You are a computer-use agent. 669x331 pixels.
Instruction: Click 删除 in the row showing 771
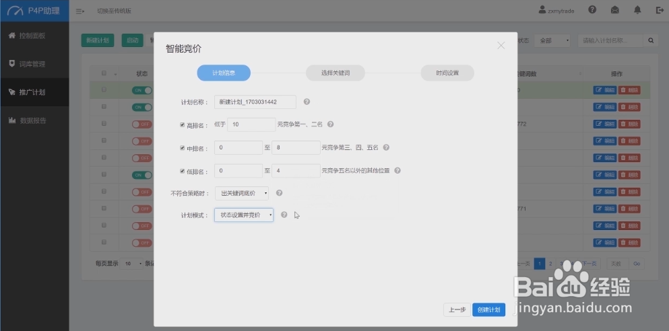click(x=629, y=209)
